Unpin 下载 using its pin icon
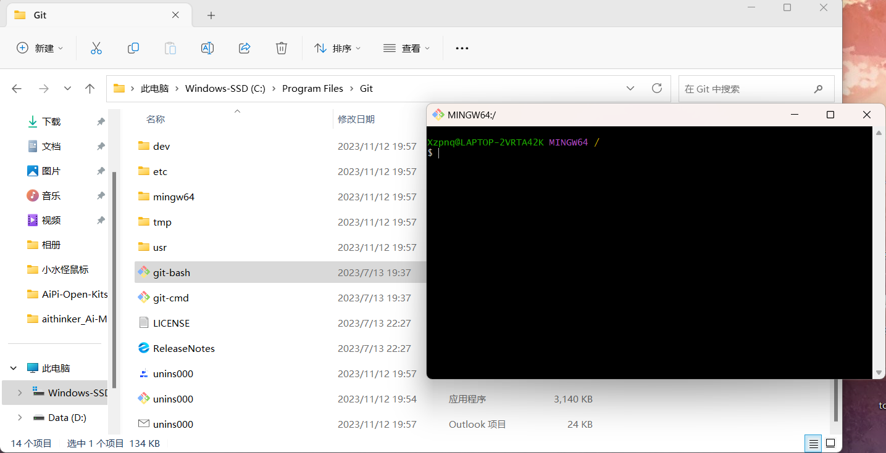The image size is (886, 453). [101, 121]
